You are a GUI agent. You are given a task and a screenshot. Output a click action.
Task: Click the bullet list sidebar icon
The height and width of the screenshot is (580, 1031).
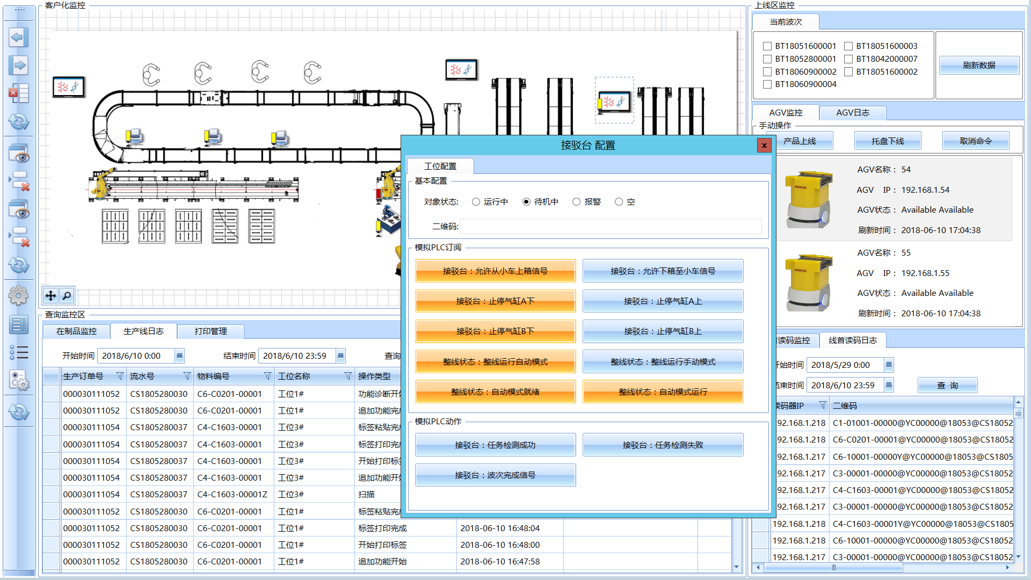[x=18, y=352]
